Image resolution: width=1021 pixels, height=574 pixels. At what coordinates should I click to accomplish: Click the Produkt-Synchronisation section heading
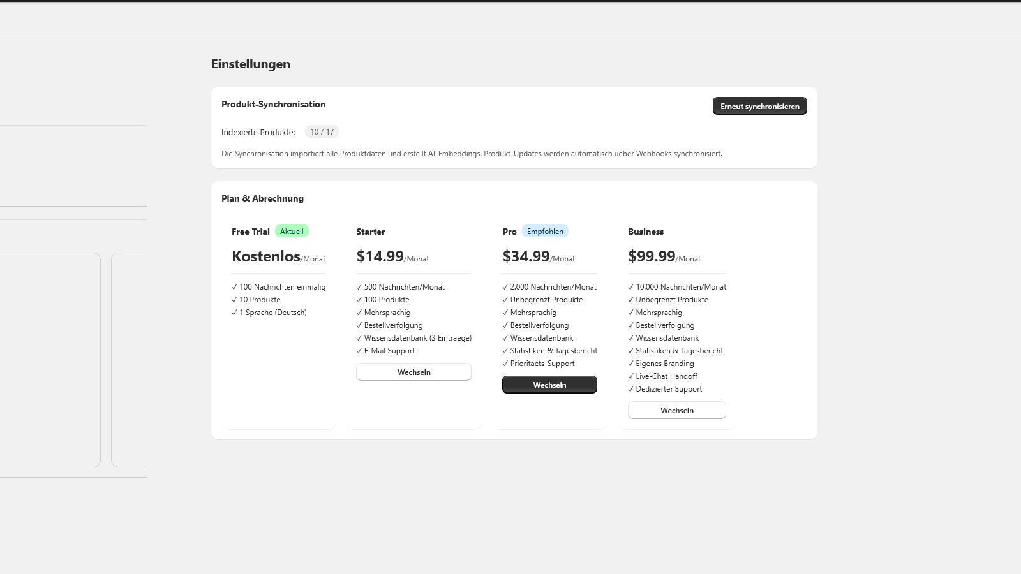click(273, 104)
